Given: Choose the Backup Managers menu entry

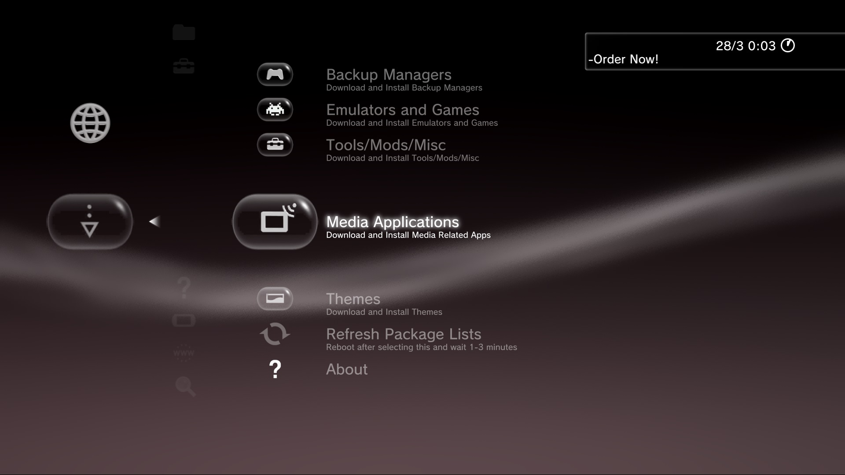Looking at the screenshot, I should pos(388,75).
